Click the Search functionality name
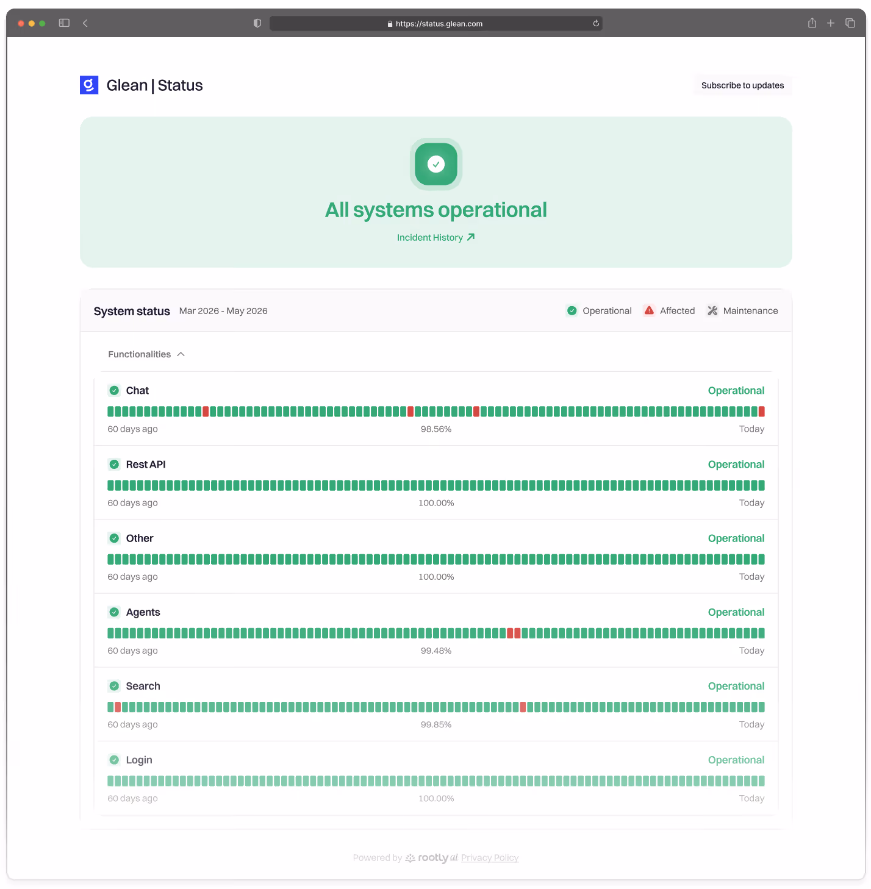 [143, 686]
